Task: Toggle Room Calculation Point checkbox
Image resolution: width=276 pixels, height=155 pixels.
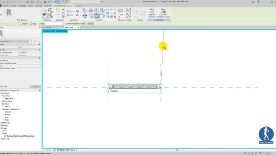Action: 19,68
